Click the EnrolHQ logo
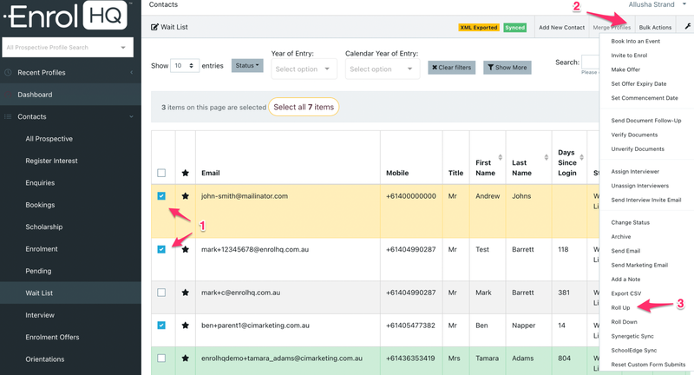 (67, 15)
